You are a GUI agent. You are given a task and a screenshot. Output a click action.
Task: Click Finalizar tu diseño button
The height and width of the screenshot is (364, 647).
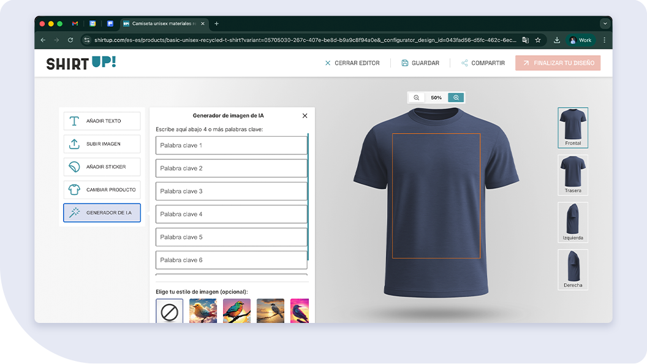558,63
